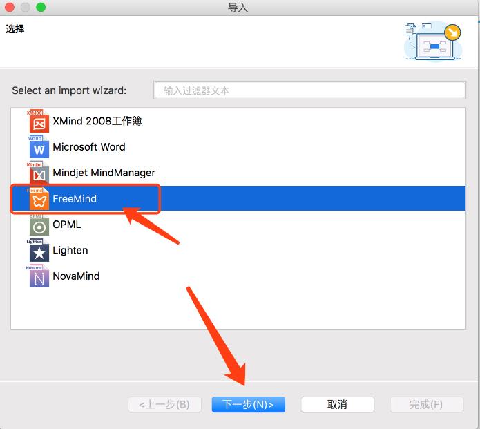This screenshot has height=429, width=480.
Task: Choose Lighten import format
Action: 70,250
